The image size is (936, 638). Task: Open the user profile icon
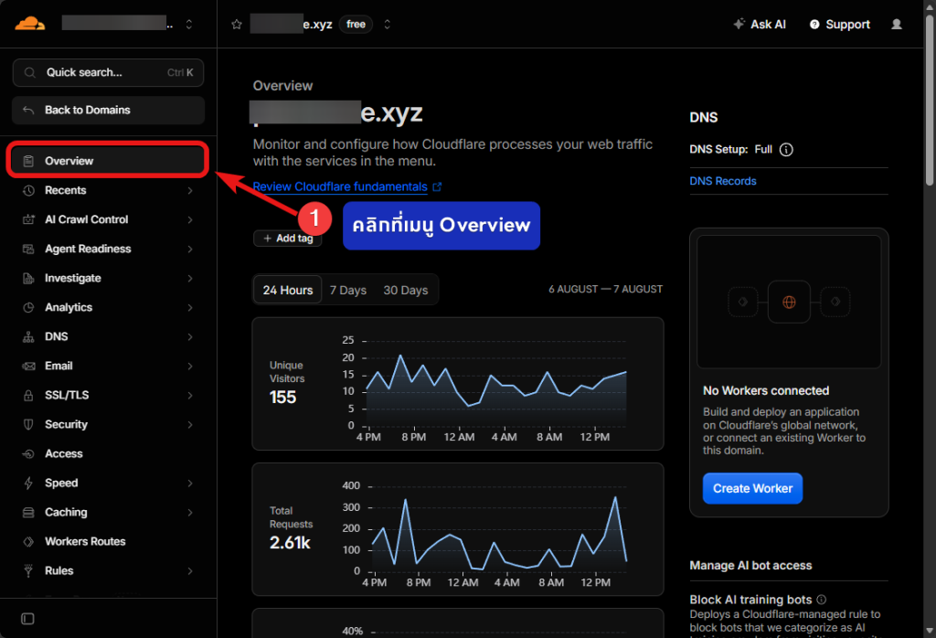pyautogui.click(x=896, y=25)
